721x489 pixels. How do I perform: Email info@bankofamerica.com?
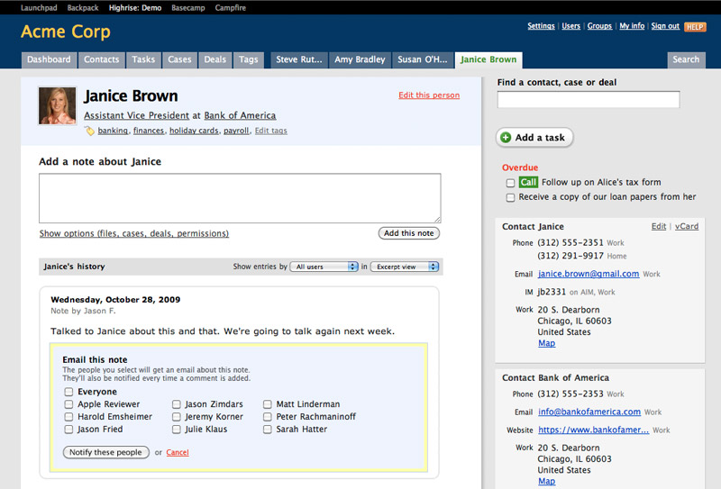[x=589, y=412]
